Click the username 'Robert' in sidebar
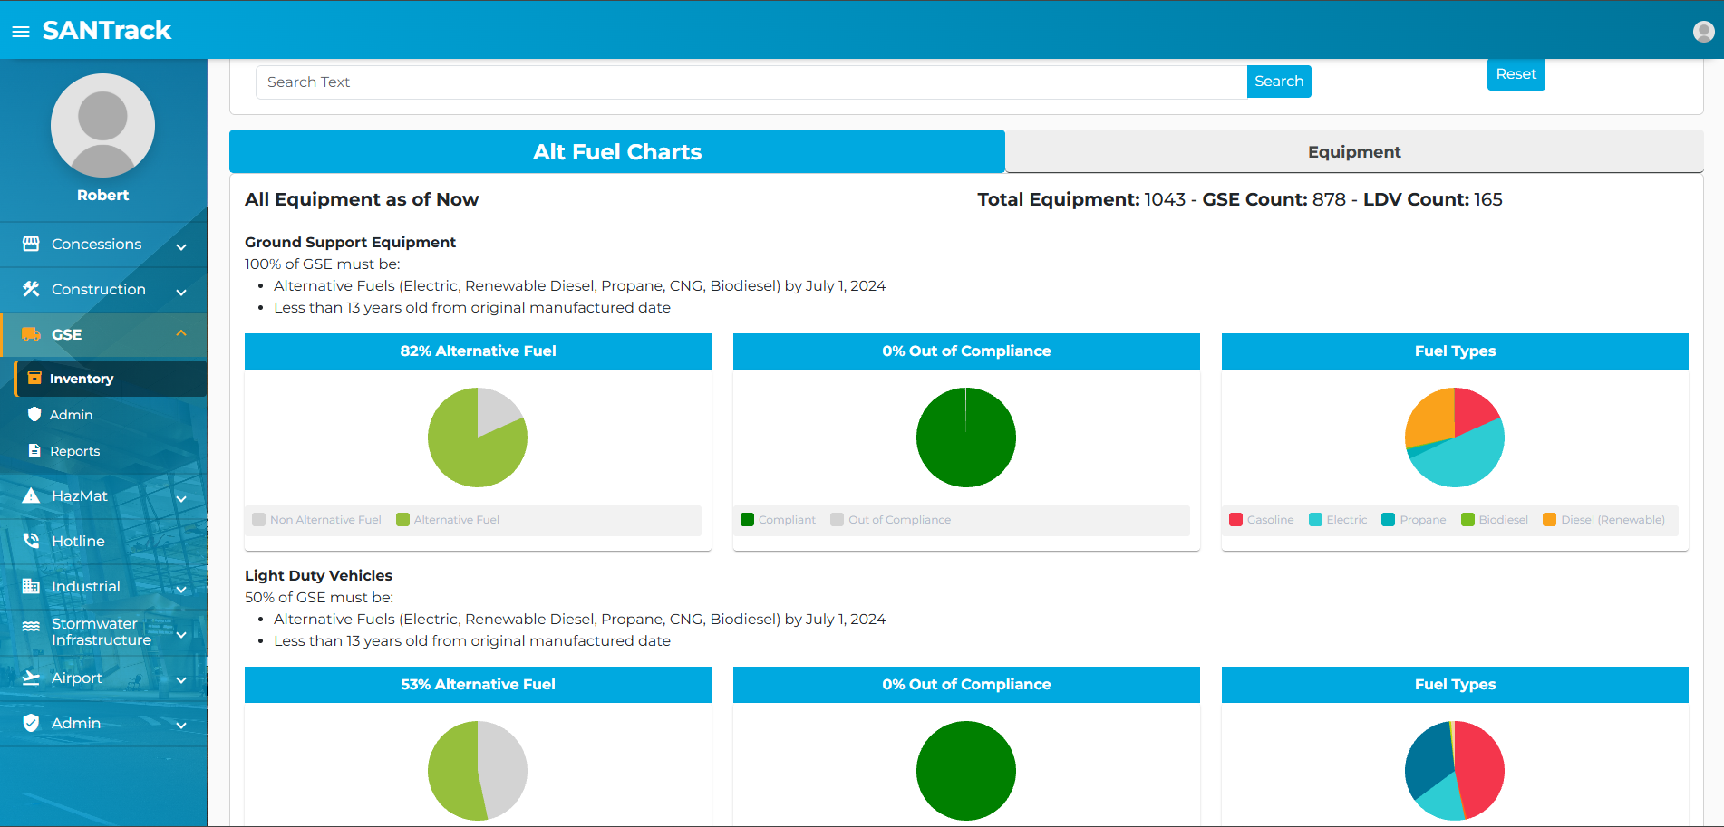Image resolution: width=1724 pixels, height=827 pixels. tap(102, 195)
